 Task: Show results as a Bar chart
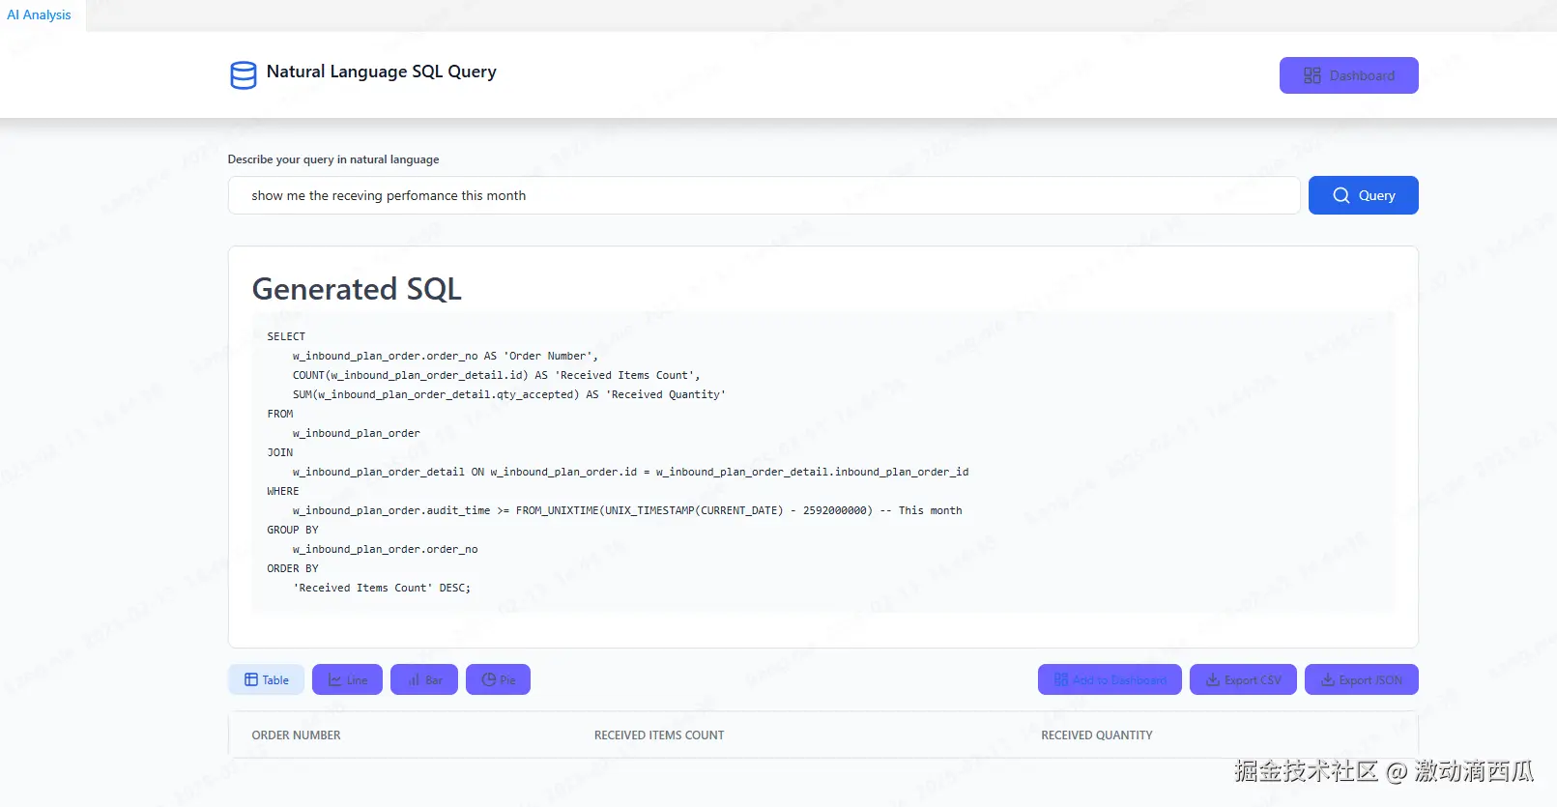coord(424,679)
